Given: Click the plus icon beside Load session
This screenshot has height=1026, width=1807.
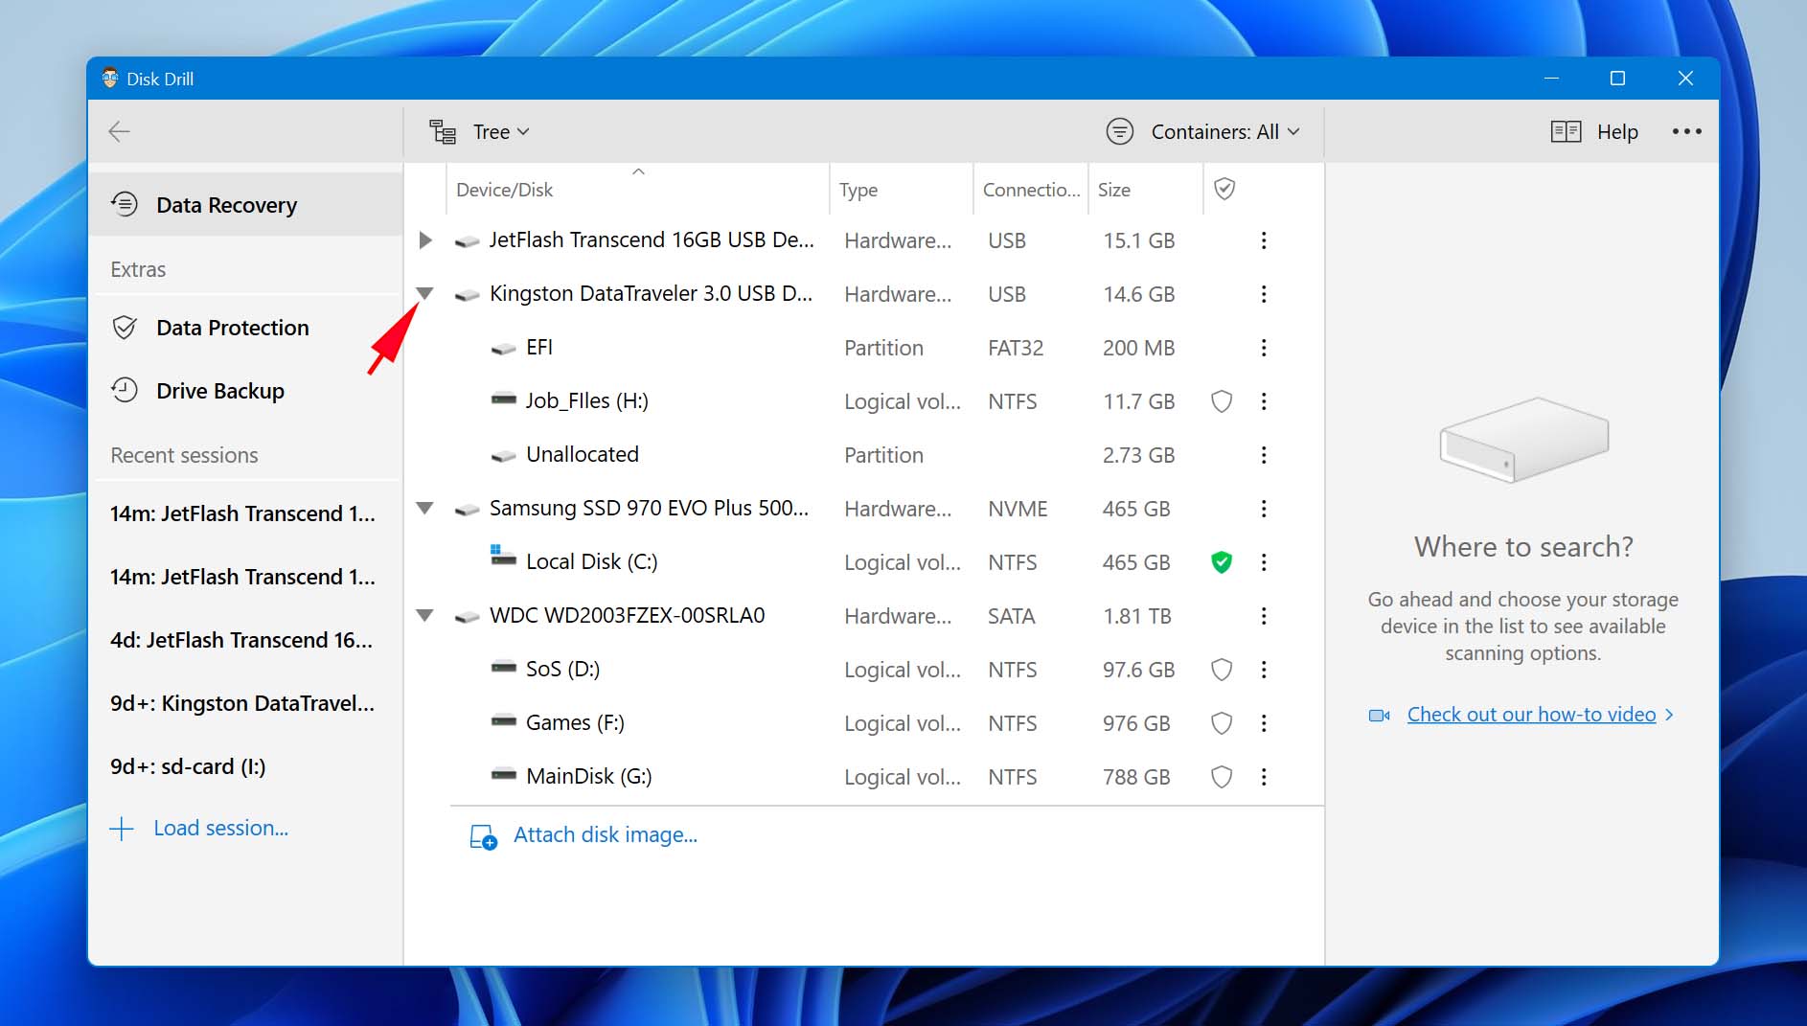Looking at the screenshot, I should (x=122, y=829).
